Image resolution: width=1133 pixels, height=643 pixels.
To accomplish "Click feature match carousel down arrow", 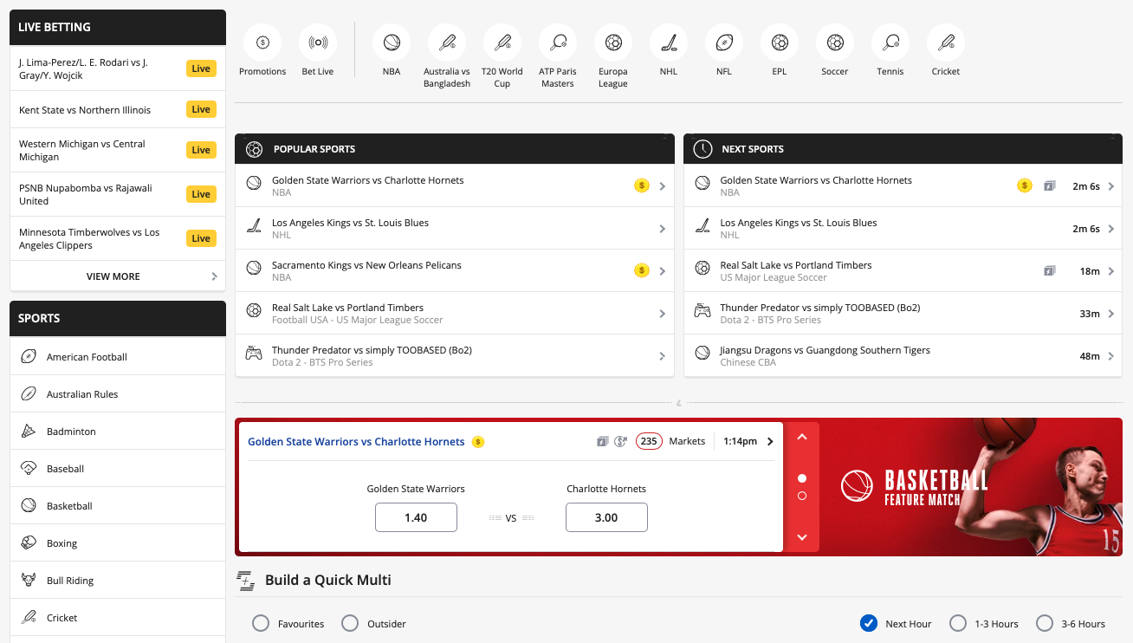I will click(802, 537).
